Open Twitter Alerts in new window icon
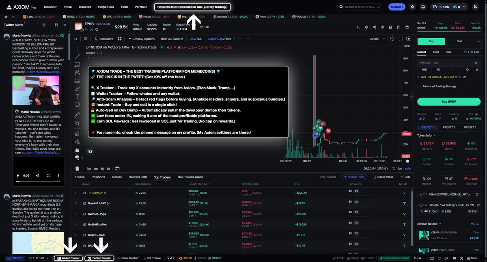487x262 pixels. coord(56,25)
